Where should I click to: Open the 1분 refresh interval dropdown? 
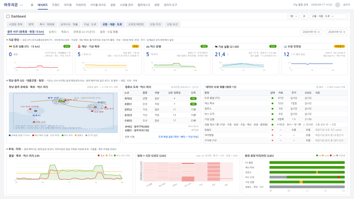tap(293, 16)
